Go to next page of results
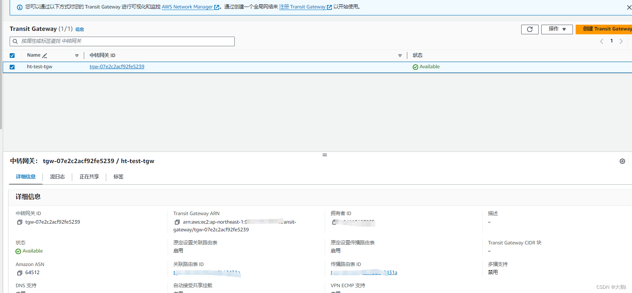 [621, 41]
